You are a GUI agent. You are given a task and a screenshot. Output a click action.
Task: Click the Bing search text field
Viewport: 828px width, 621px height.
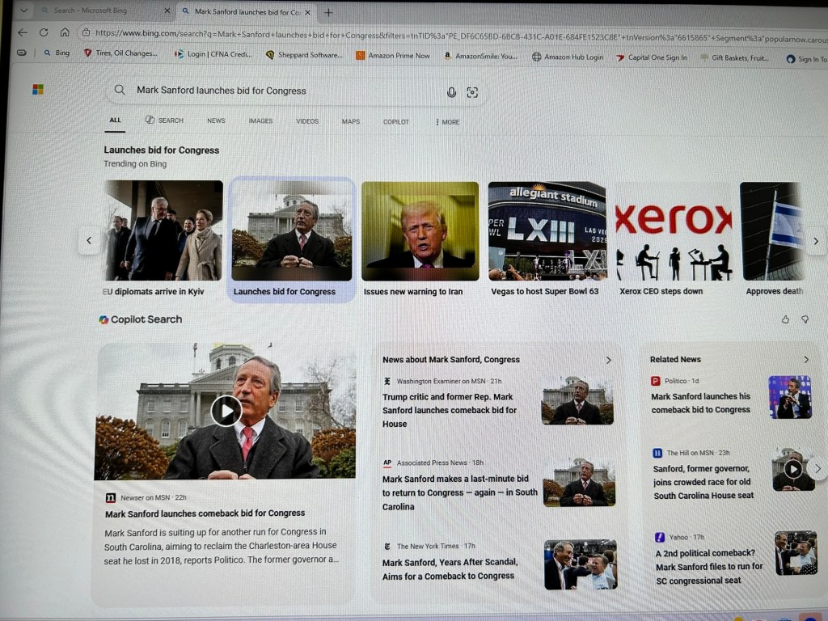(283, 91)
